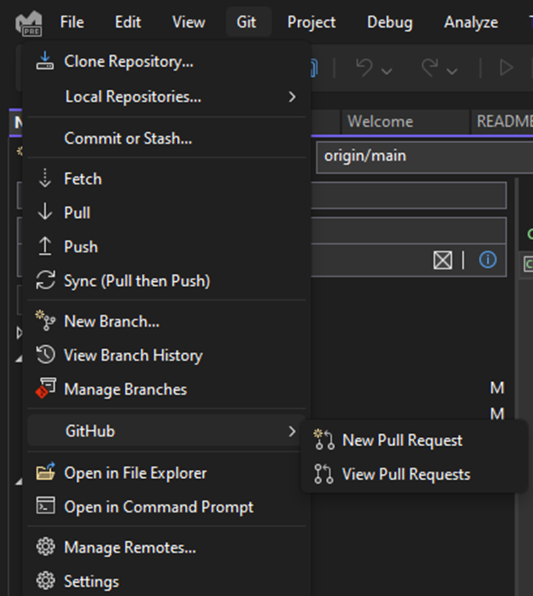Expand the Local Repositories submenu arrow

pyautogui.click(x=292, y=97)
